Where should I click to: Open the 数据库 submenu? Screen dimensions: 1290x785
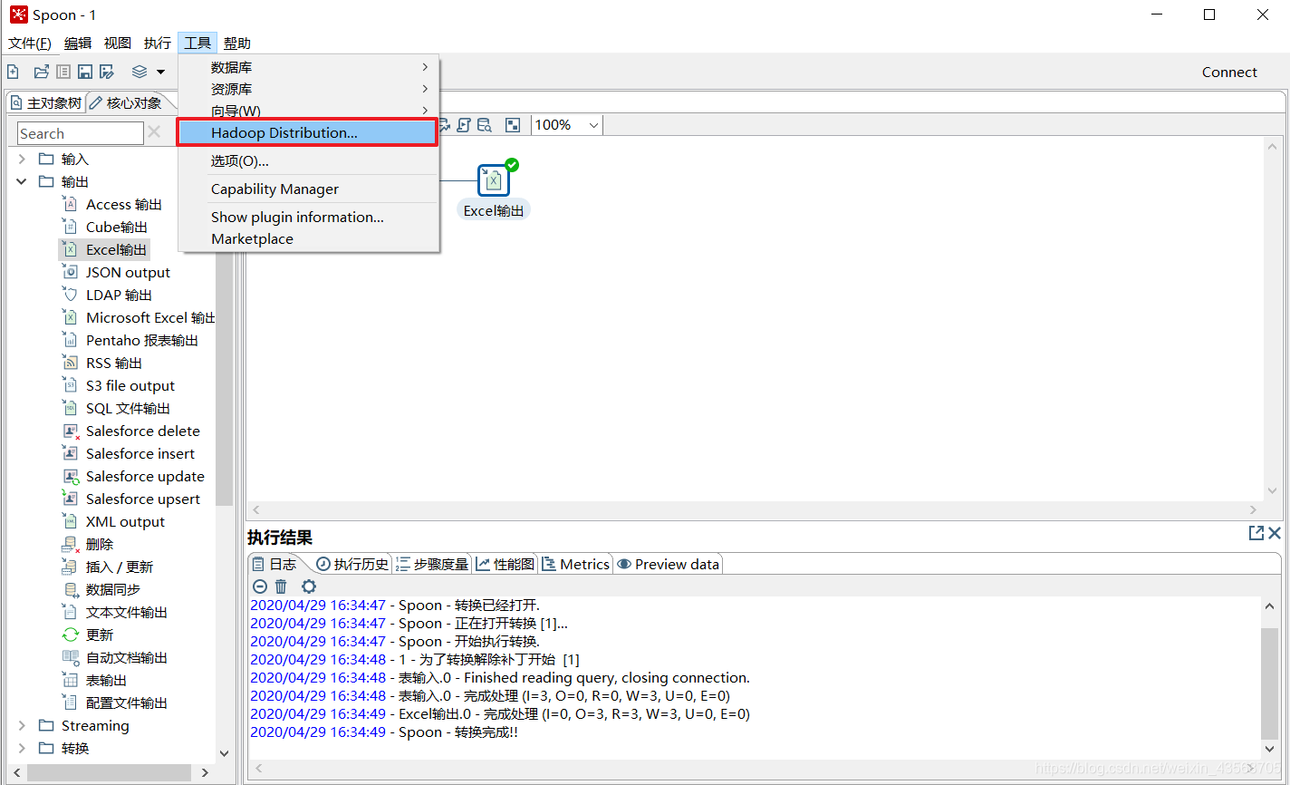click(x=309, y=67)
